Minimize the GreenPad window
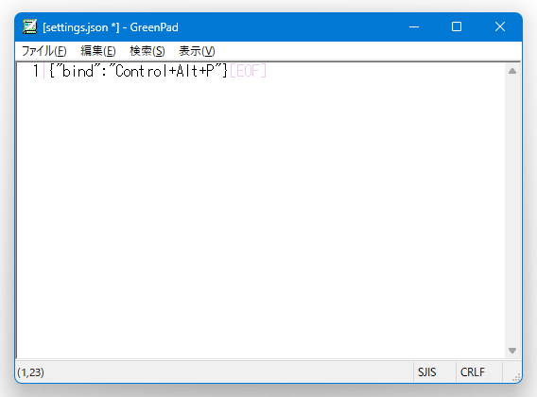537x397 pixels. (x=414, y=26)
